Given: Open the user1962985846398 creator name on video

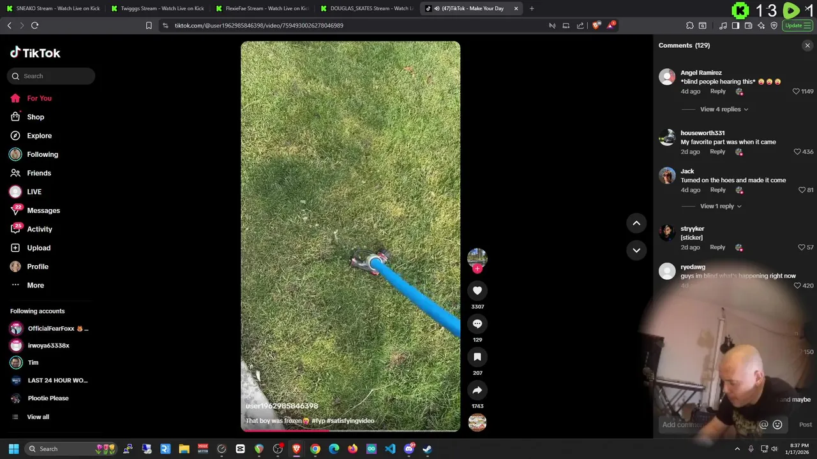Looking at the screenshot, I should (281, 406).
